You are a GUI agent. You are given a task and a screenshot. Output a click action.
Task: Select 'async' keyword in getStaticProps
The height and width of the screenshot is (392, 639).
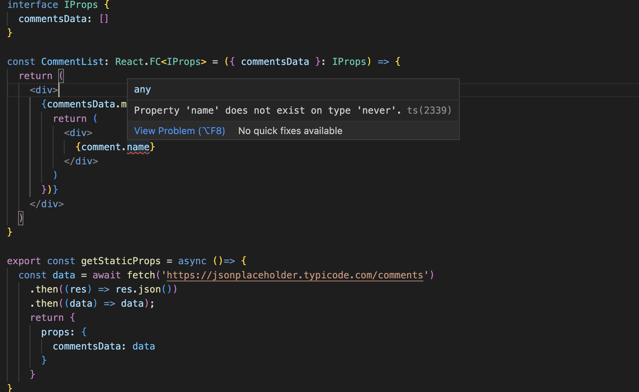192,261
